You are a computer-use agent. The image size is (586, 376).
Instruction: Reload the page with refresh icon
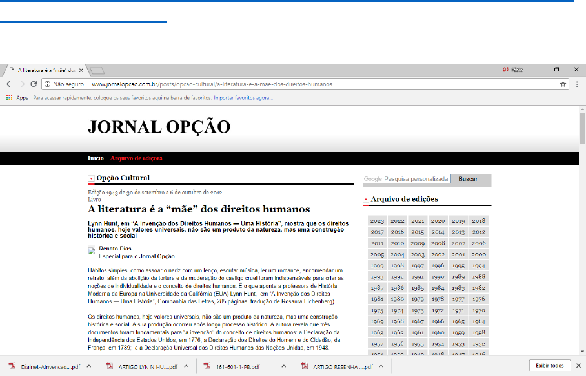click(34, 84)
